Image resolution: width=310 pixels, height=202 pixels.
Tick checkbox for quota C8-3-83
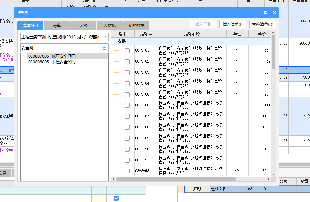[x=127, y=73]
